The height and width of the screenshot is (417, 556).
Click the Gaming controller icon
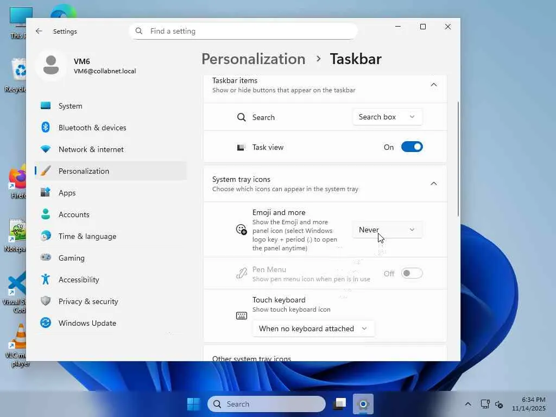(x=46, y=257)
